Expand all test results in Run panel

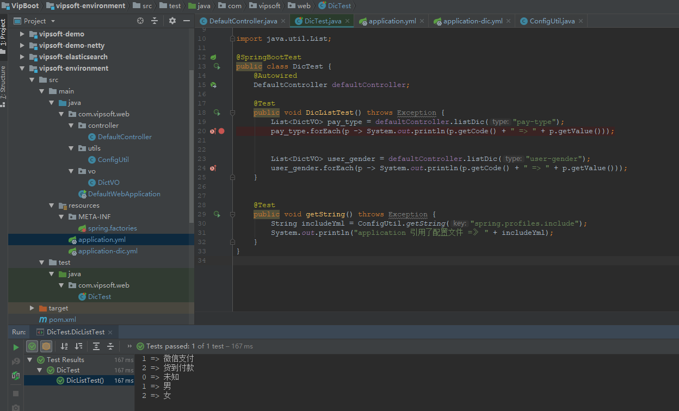(96, 346)
